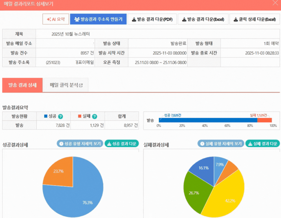Select the 발송 결과 상세 tab
Screen dimensions: 281x218
click(x=23, y=85)
